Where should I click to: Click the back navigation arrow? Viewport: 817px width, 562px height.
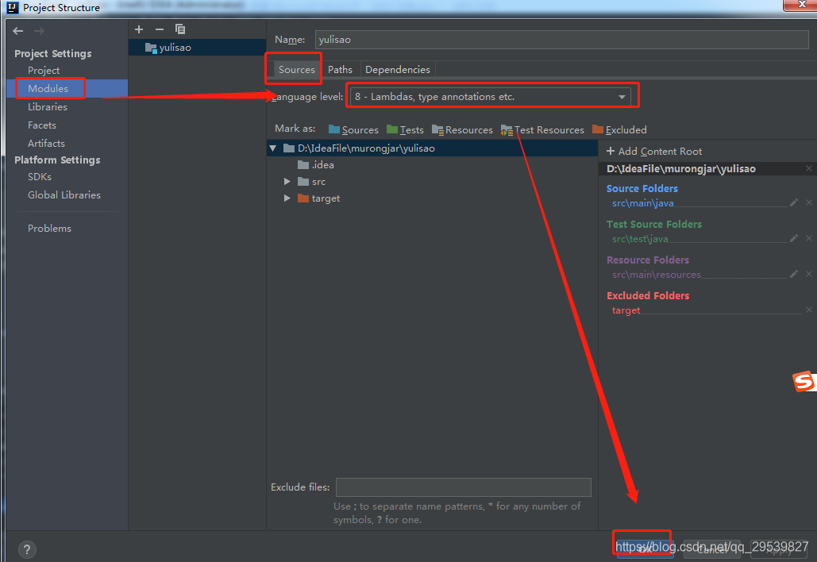pos(18,31)
